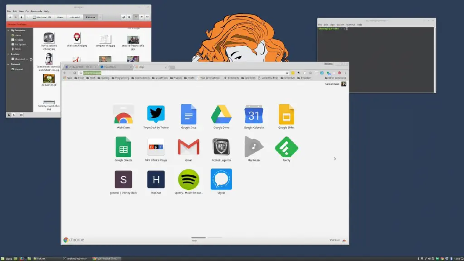Collapse the Network section in sidebar
Screen dimensions: 464x261
pos(8,64)
